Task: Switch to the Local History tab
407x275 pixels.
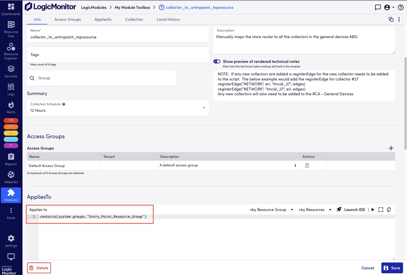Action: pos(168,19)
